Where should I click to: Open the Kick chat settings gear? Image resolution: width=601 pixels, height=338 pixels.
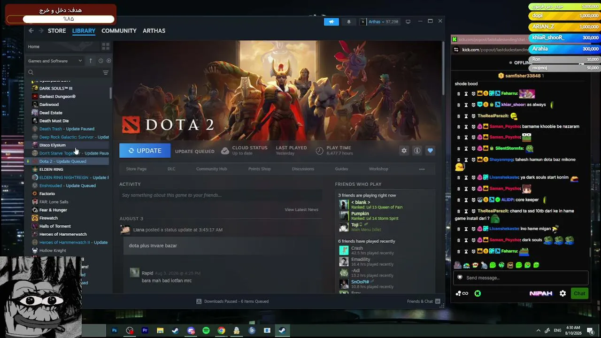[x=562, y=293]
